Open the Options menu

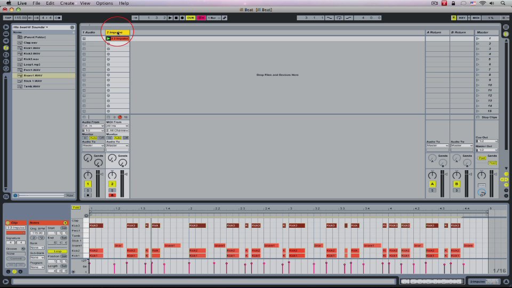pos(104,3)
